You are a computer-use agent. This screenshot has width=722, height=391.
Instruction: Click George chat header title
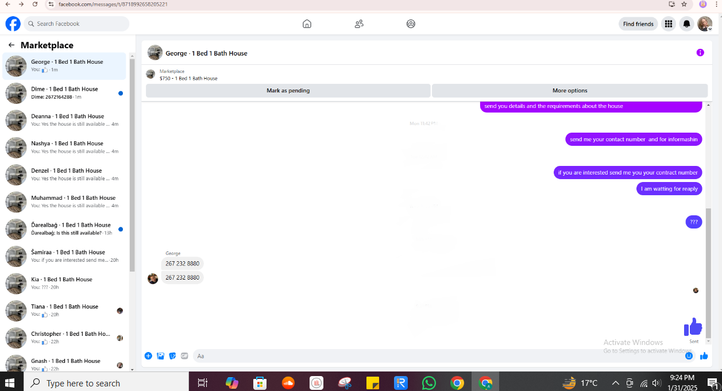[x=206, y=53]
